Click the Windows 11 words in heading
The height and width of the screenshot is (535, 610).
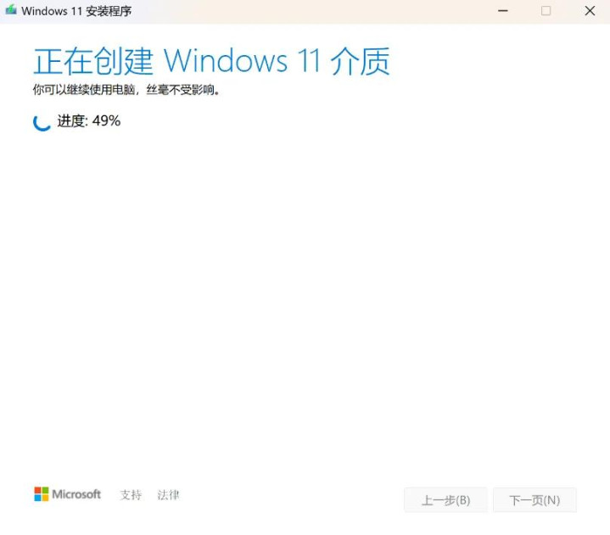point(242,61)
